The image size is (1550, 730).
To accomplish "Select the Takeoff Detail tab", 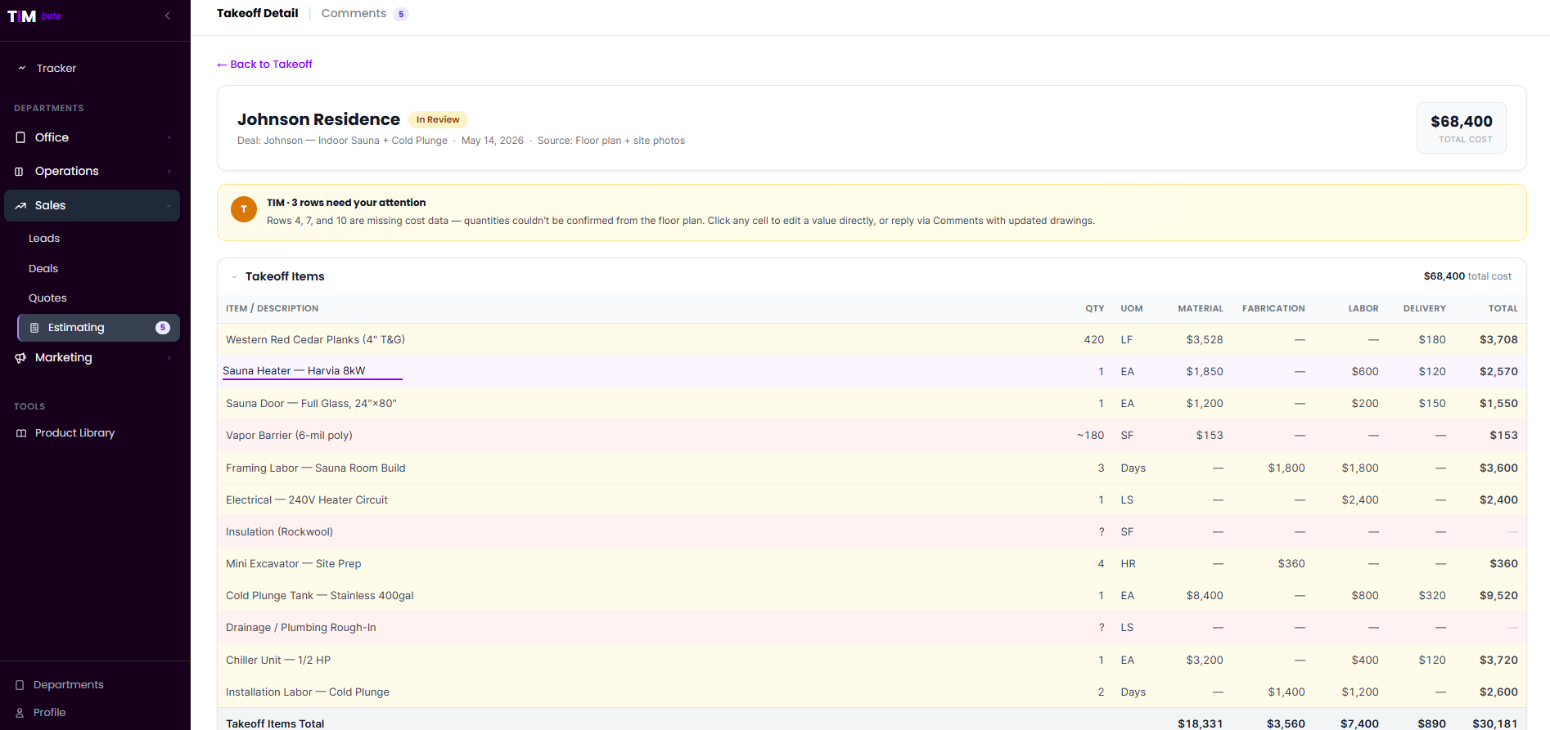I will [x=257, y=13].
